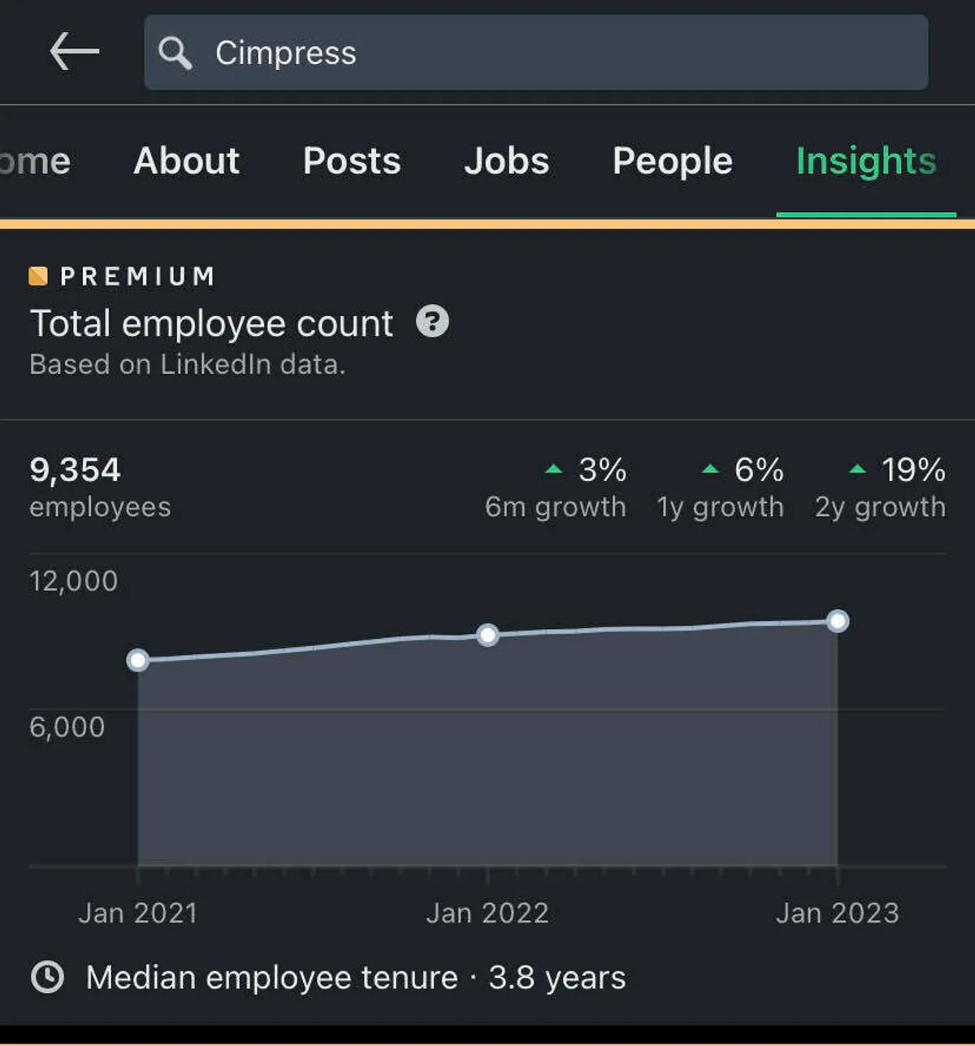This screenshot has width=975, height=1046.
Task: Go to the Jobs tab
Action: (506, 161)
